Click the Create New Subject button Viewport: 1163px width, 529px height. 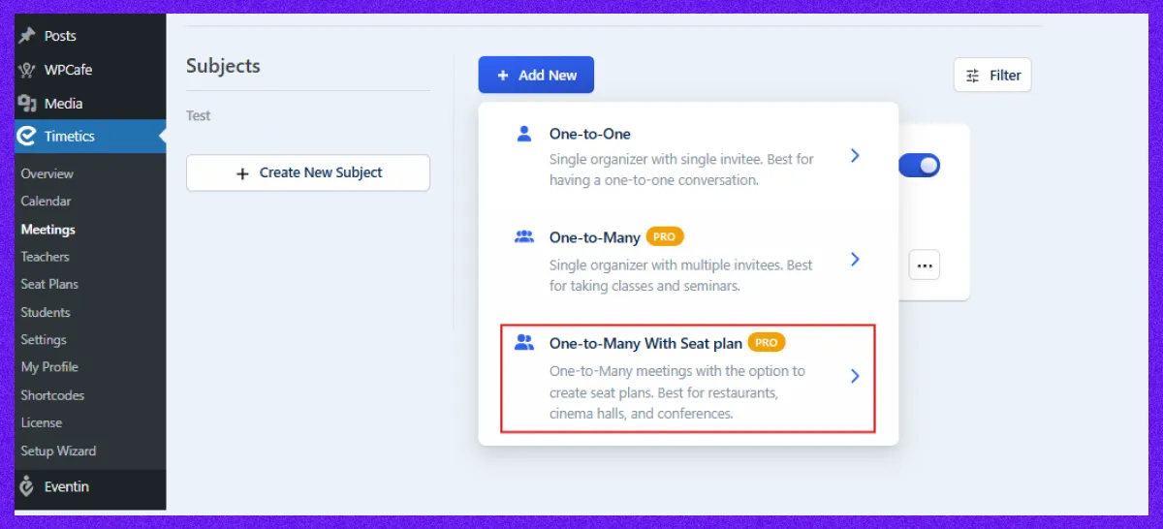point(308,172)
